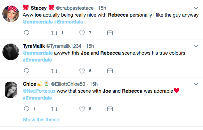203x130 pixels.
Task: Like Chloe's tweet with heart icon
Action: (x=82, y=109)
